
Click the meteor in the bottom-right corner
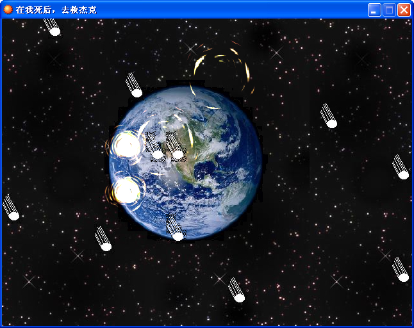(x=401, y=270)
